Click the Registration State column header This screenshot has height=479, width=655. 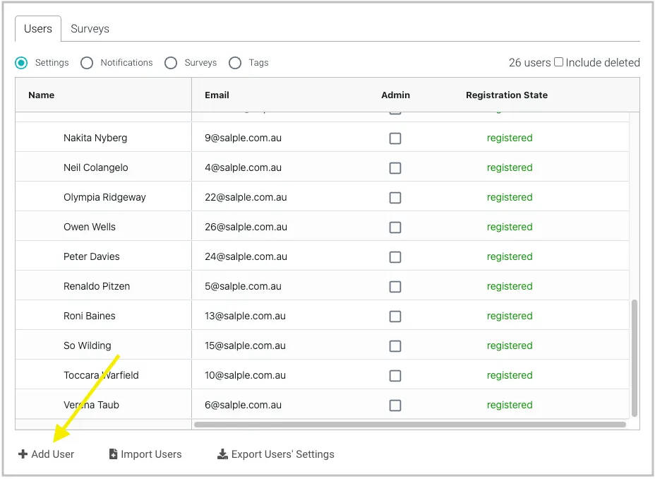click(507, 95)
